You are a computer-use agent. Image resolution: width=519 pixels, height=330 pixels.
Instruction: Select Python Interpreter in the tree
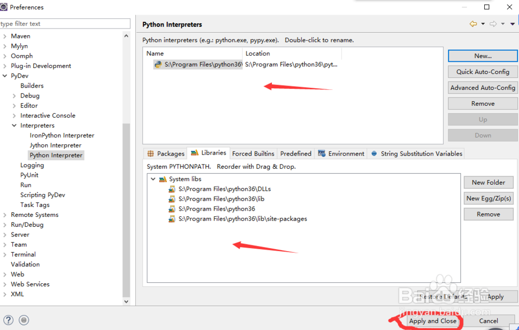pos(56,155)
